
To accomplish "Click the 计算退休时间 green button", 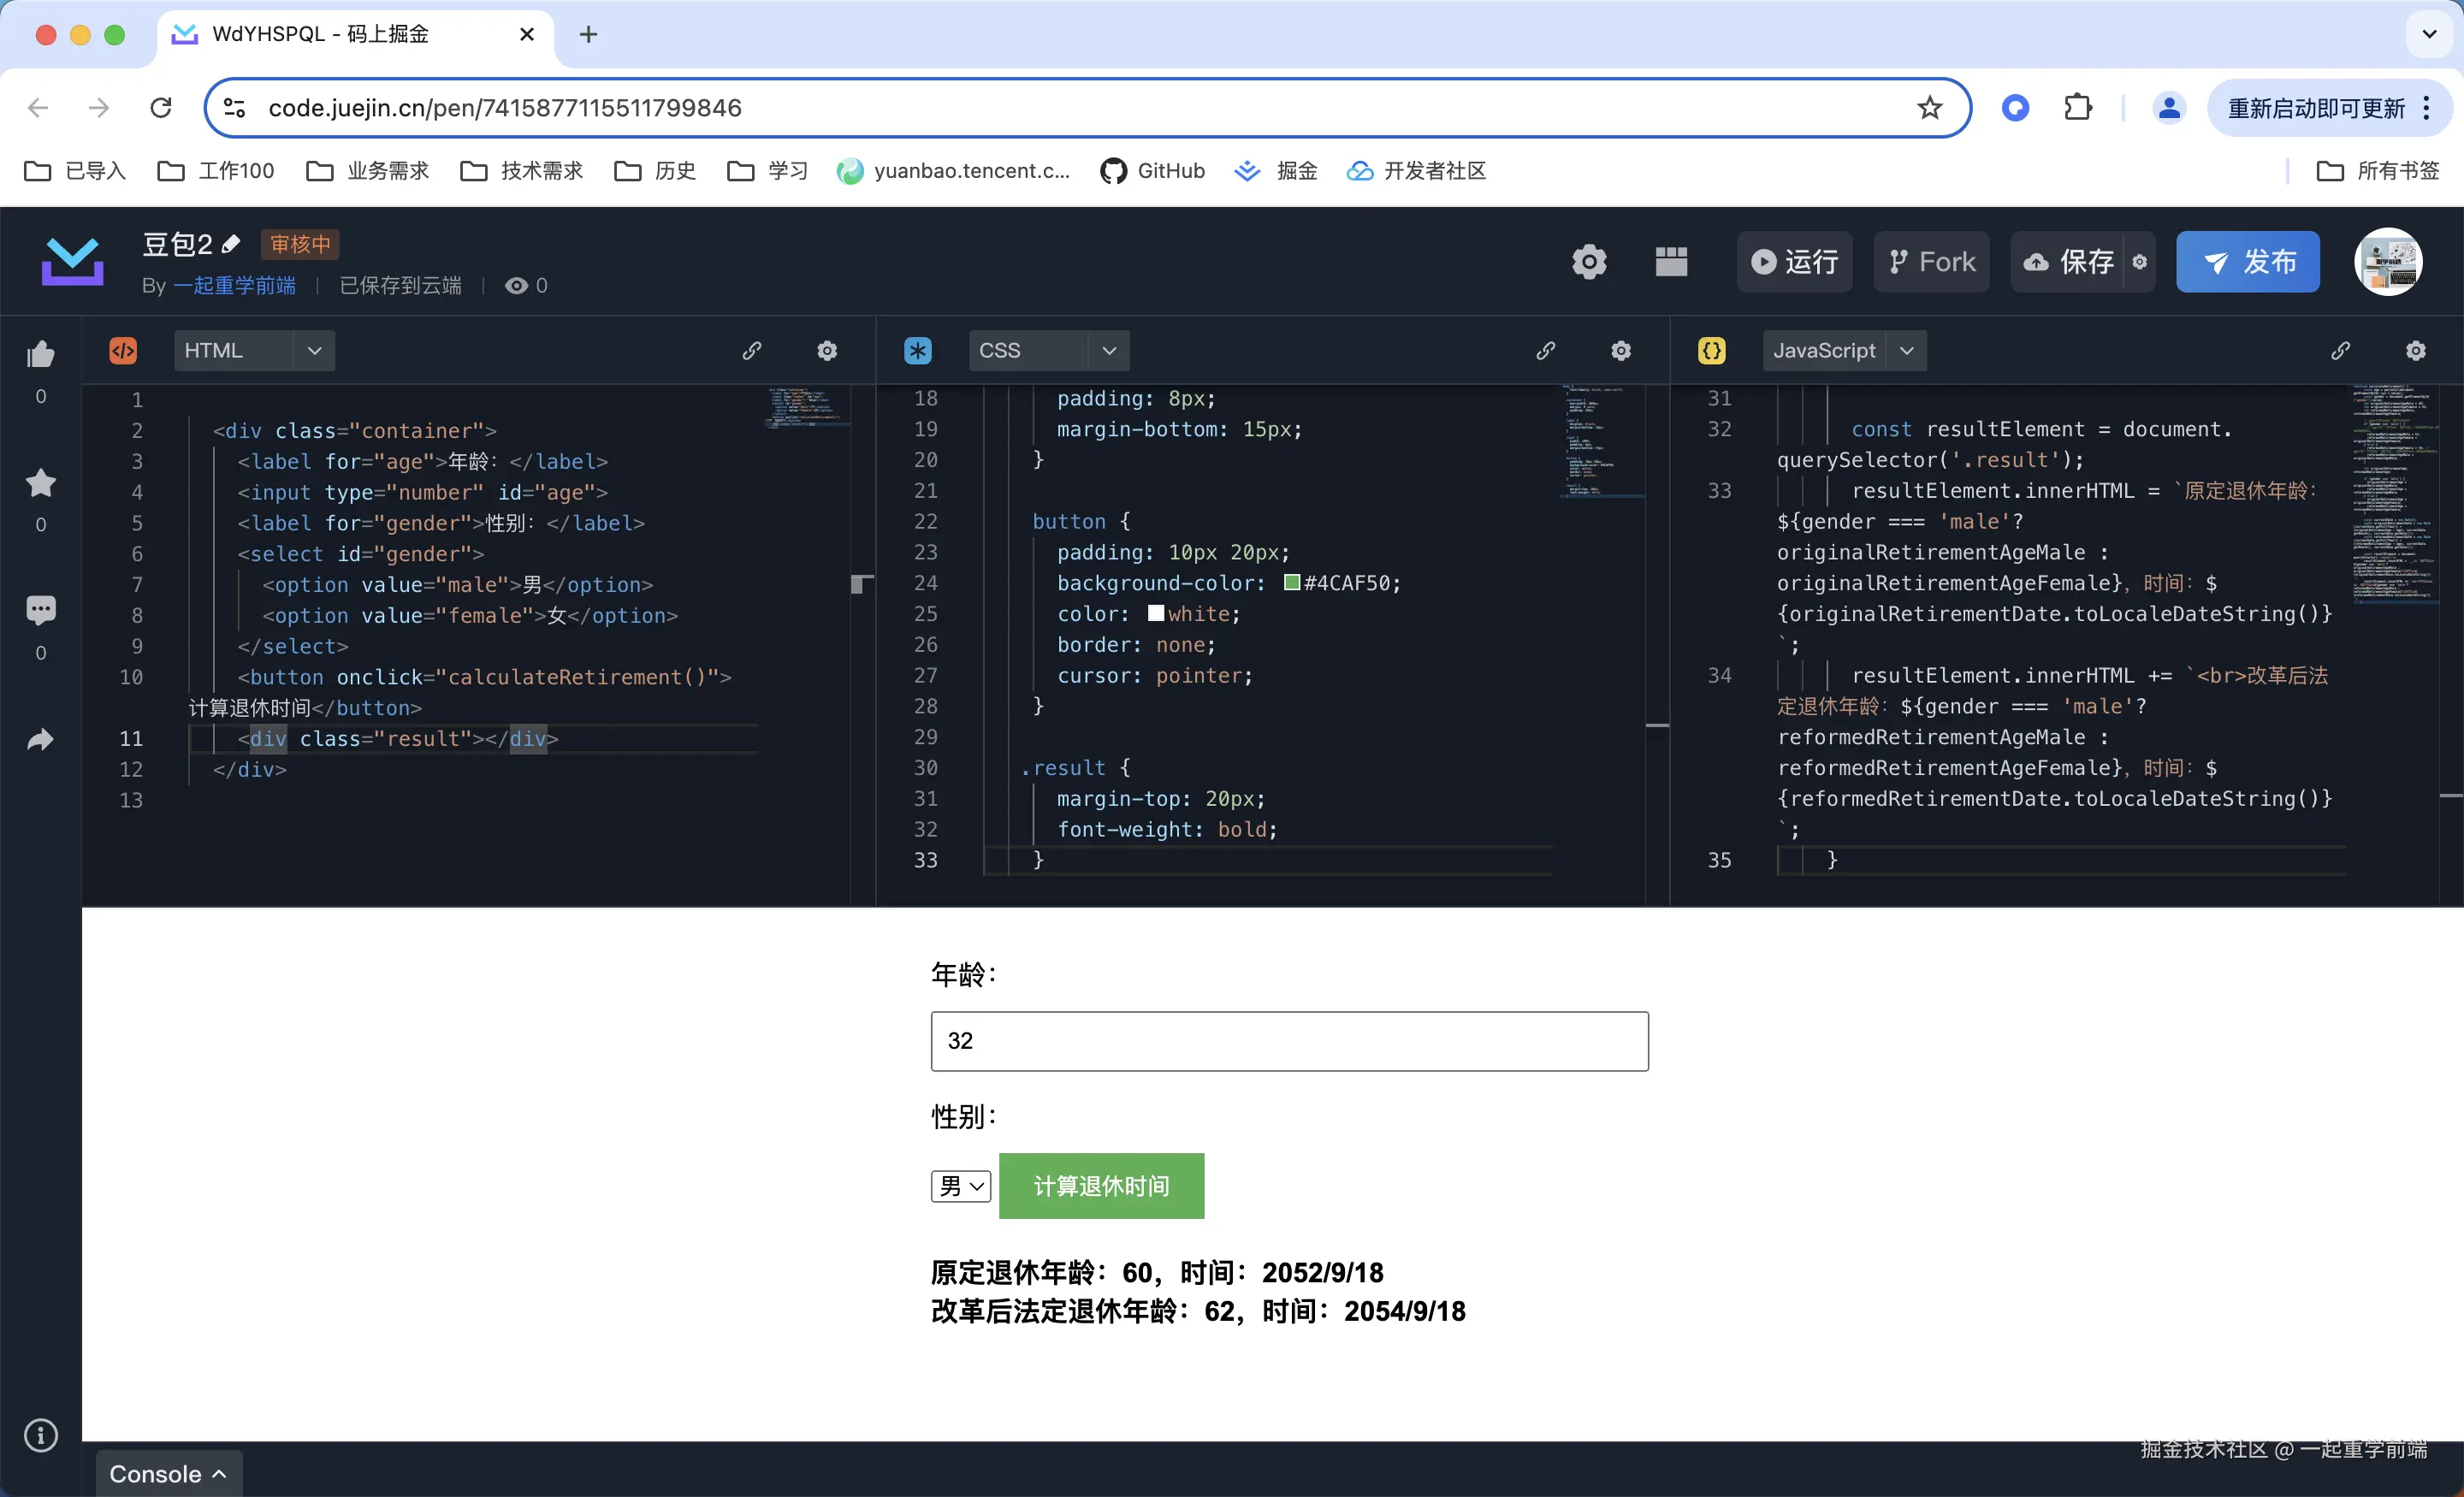I will [x=1101, y=1186].
